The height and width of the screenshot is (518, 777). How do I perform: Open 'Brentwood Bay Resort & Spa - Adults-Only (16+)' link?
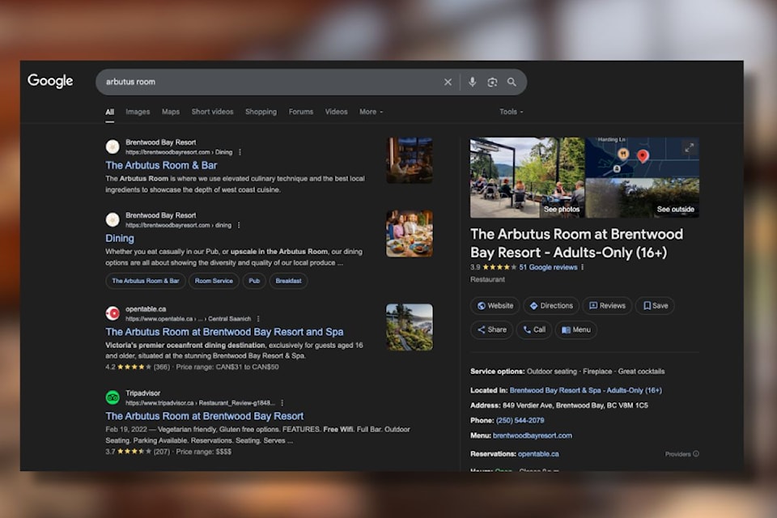tap(586, 391)
